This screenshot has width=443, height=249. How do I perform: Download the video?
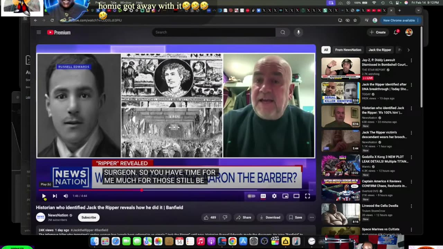click(269, 218)
